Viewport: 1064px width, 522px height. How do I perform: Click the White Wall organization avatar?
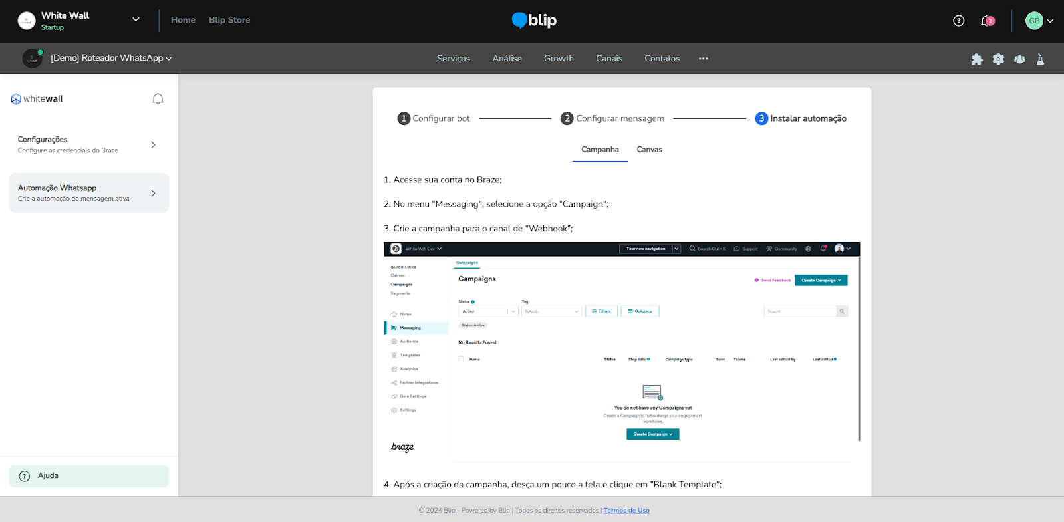27,21
